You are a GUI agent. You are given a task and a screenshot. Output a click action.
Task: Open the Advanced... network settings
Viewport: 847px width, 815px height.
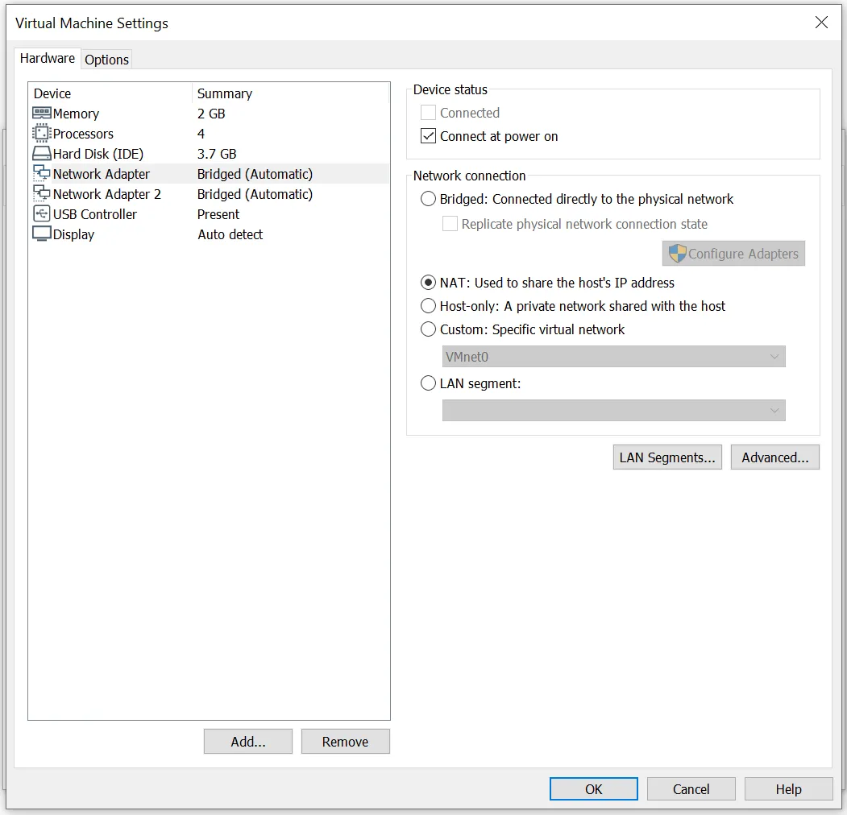tap(774, 457)
